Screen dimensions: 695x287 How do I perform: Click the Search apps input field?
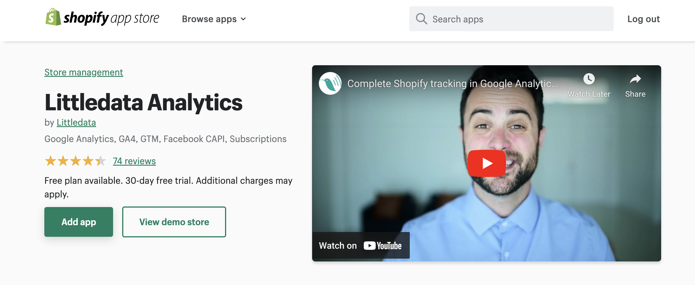point(511,19)
